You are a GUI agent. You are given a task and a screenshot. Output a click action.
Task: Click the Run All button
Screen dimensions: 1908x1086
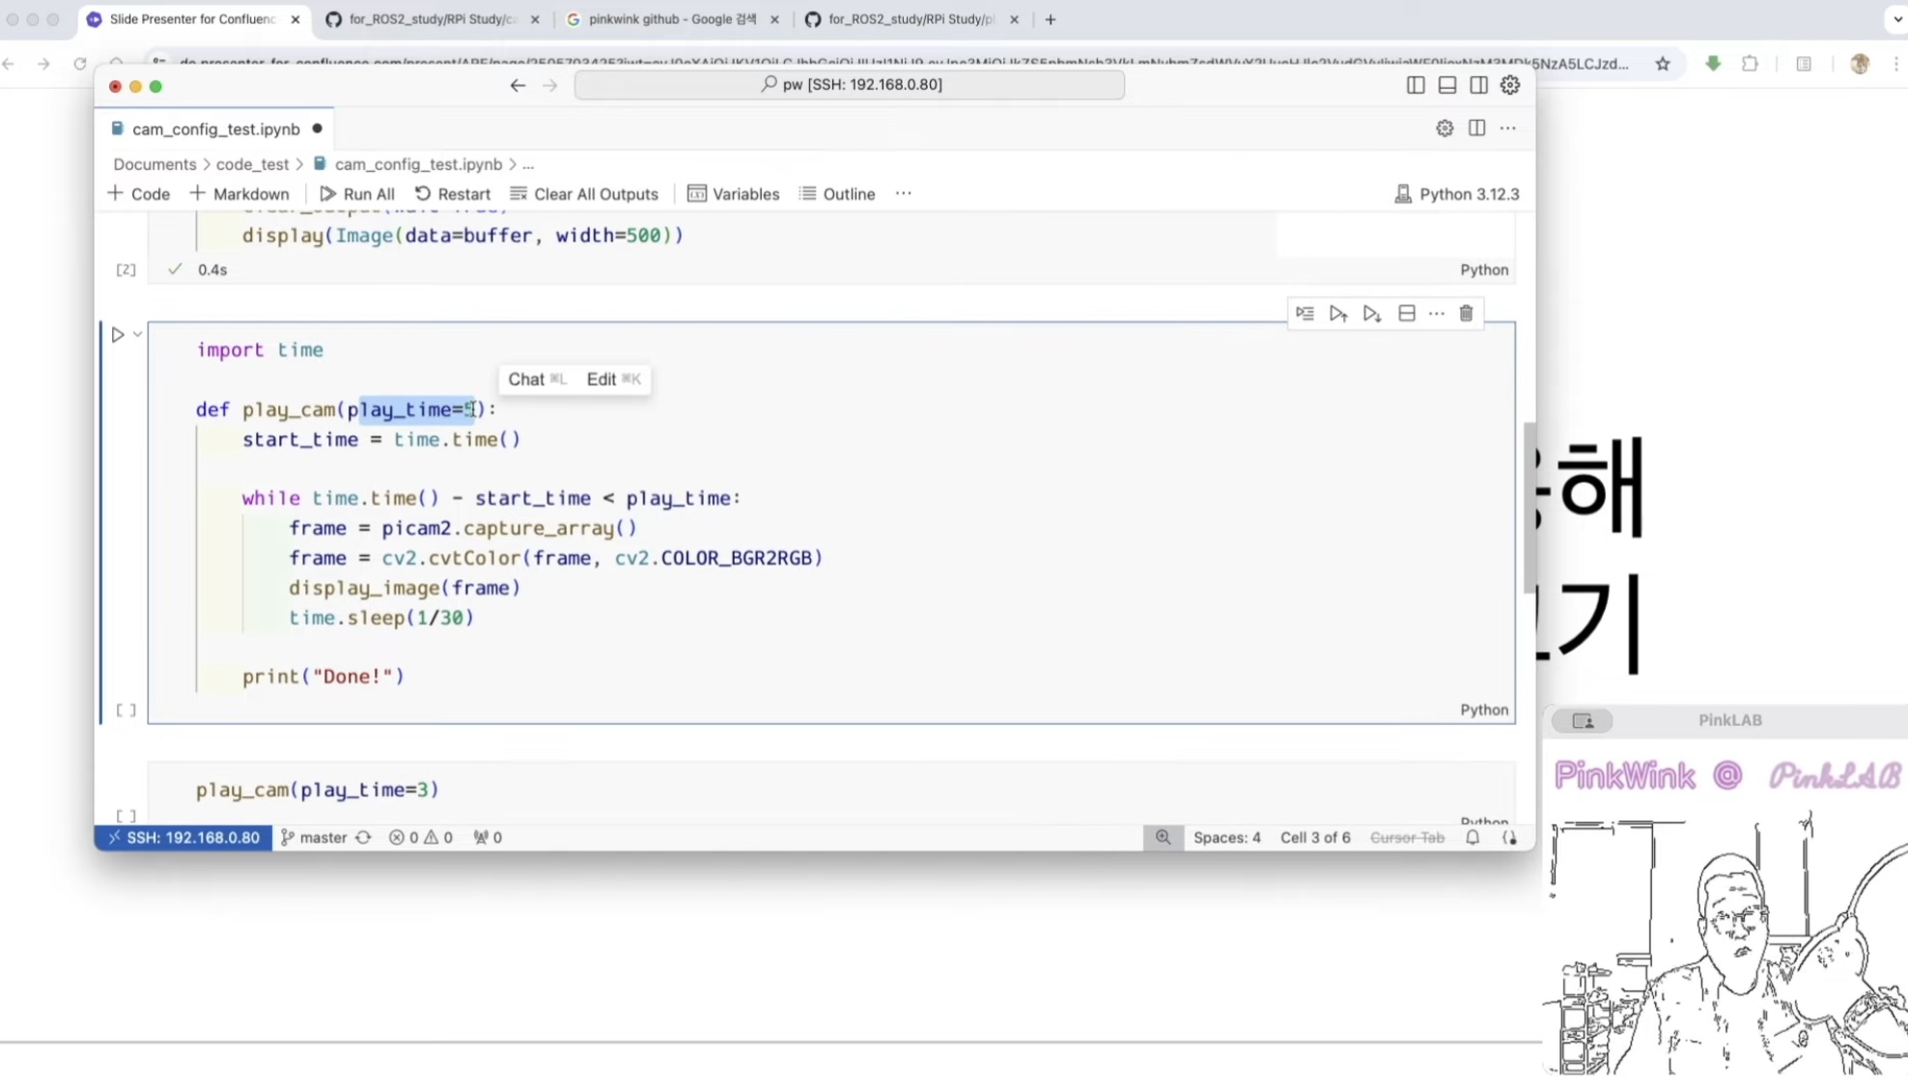(x=357, y=194)
